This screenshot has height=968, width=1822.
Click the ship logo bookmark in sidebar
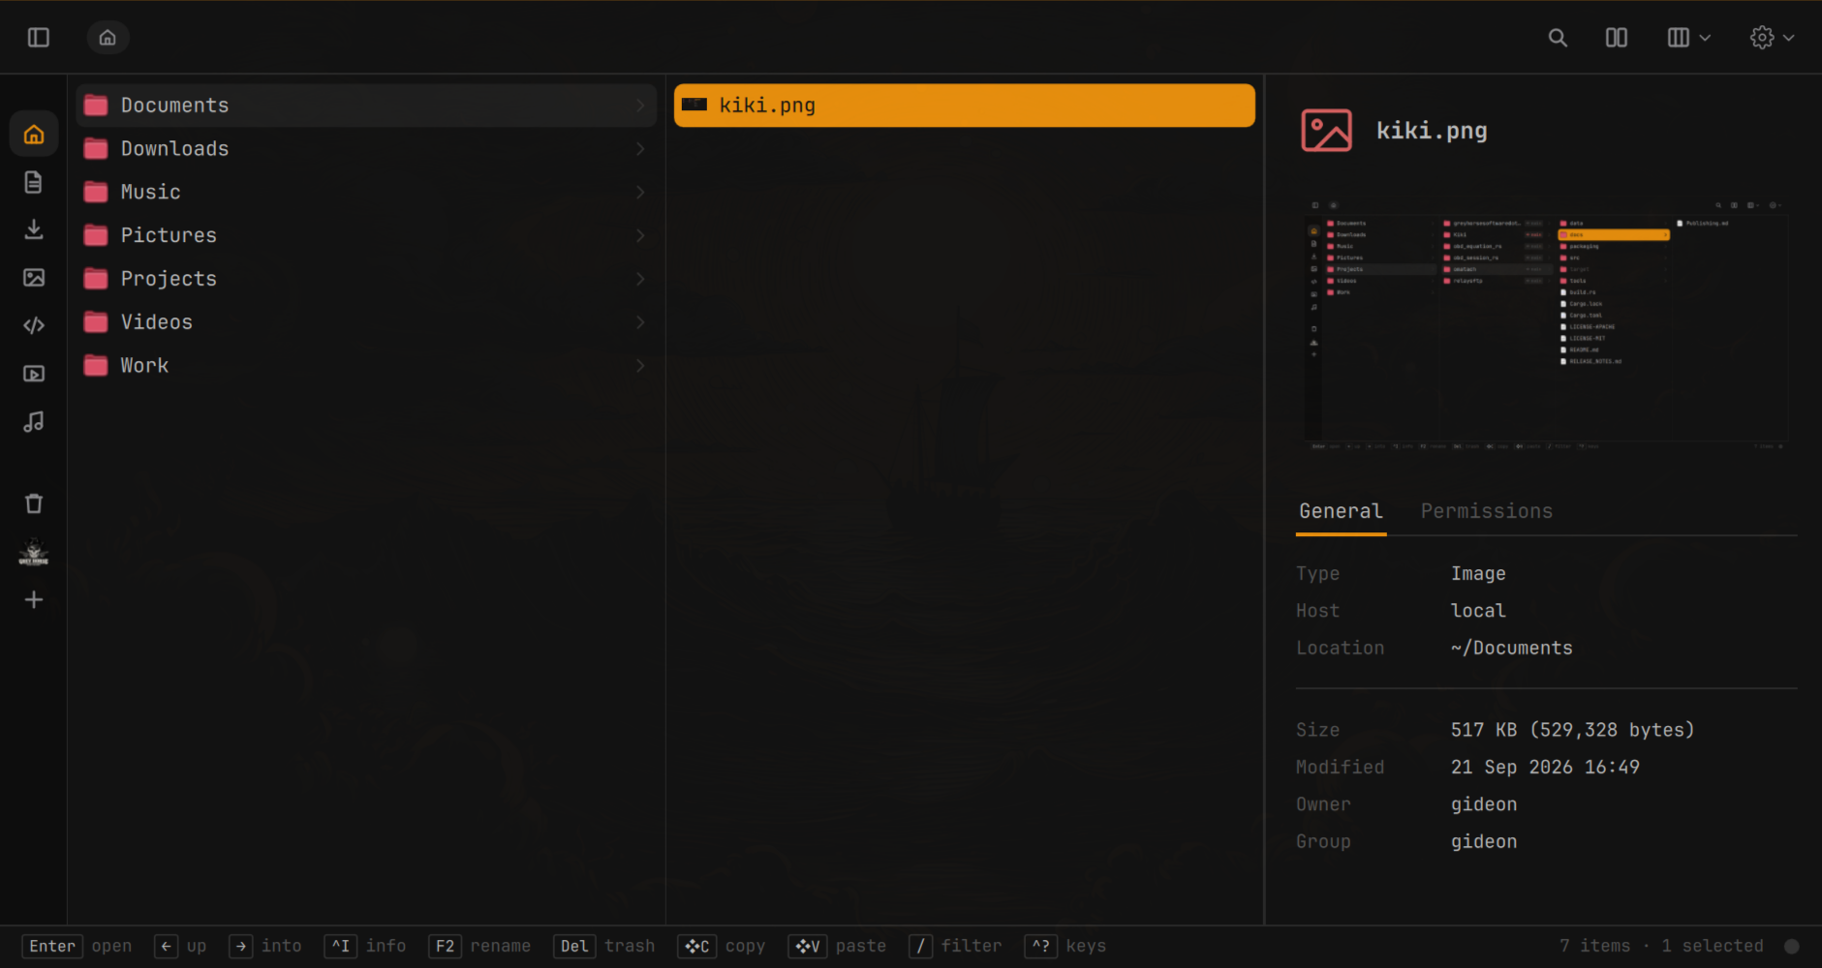click(x=34, y=552)
